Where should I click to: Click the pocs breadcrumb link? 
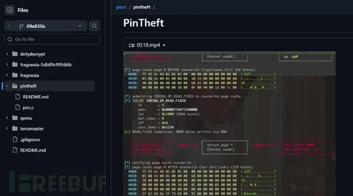pos(121,7)
